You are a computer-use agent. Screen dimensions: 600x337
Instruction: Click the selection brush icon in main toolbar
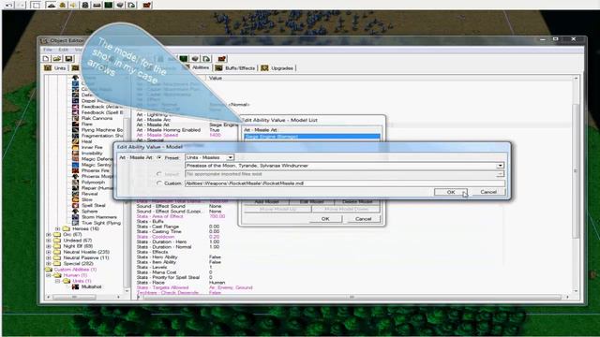(36, 5)
